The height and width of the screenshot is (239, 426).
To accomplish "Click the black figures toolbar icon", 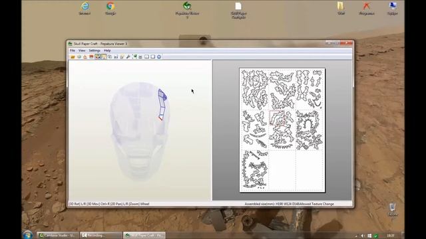I will (116, 56).
